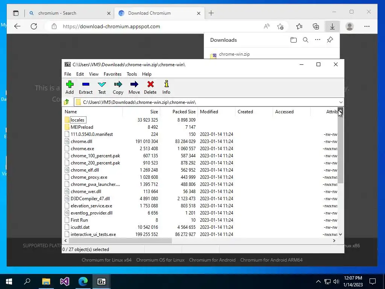Open Edge tab actions menu icon
Screen dimensions: 385x289
point(16,13)
